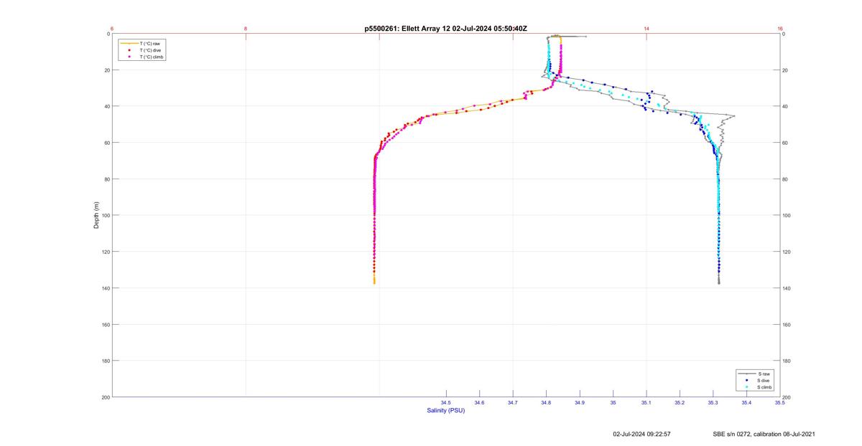
Task: Click salinity tick label 34.9
Action: [580, 403]
